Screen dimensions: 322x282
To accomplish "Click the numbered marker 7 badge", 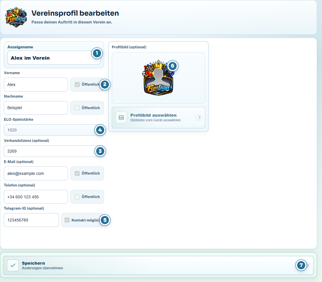I will pos(301,265).
